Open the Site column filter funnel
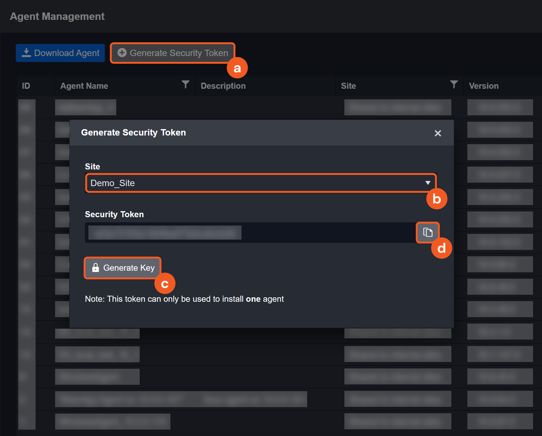Screen dimensions: 542x436 point(454,85)
